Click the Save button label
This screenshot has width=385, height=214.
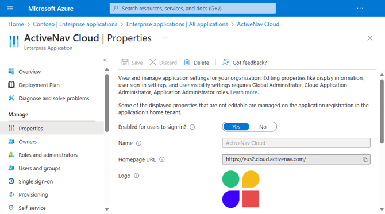137,63
